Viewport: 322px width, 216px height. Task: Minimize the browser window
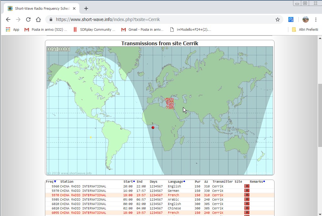(297, 3)
